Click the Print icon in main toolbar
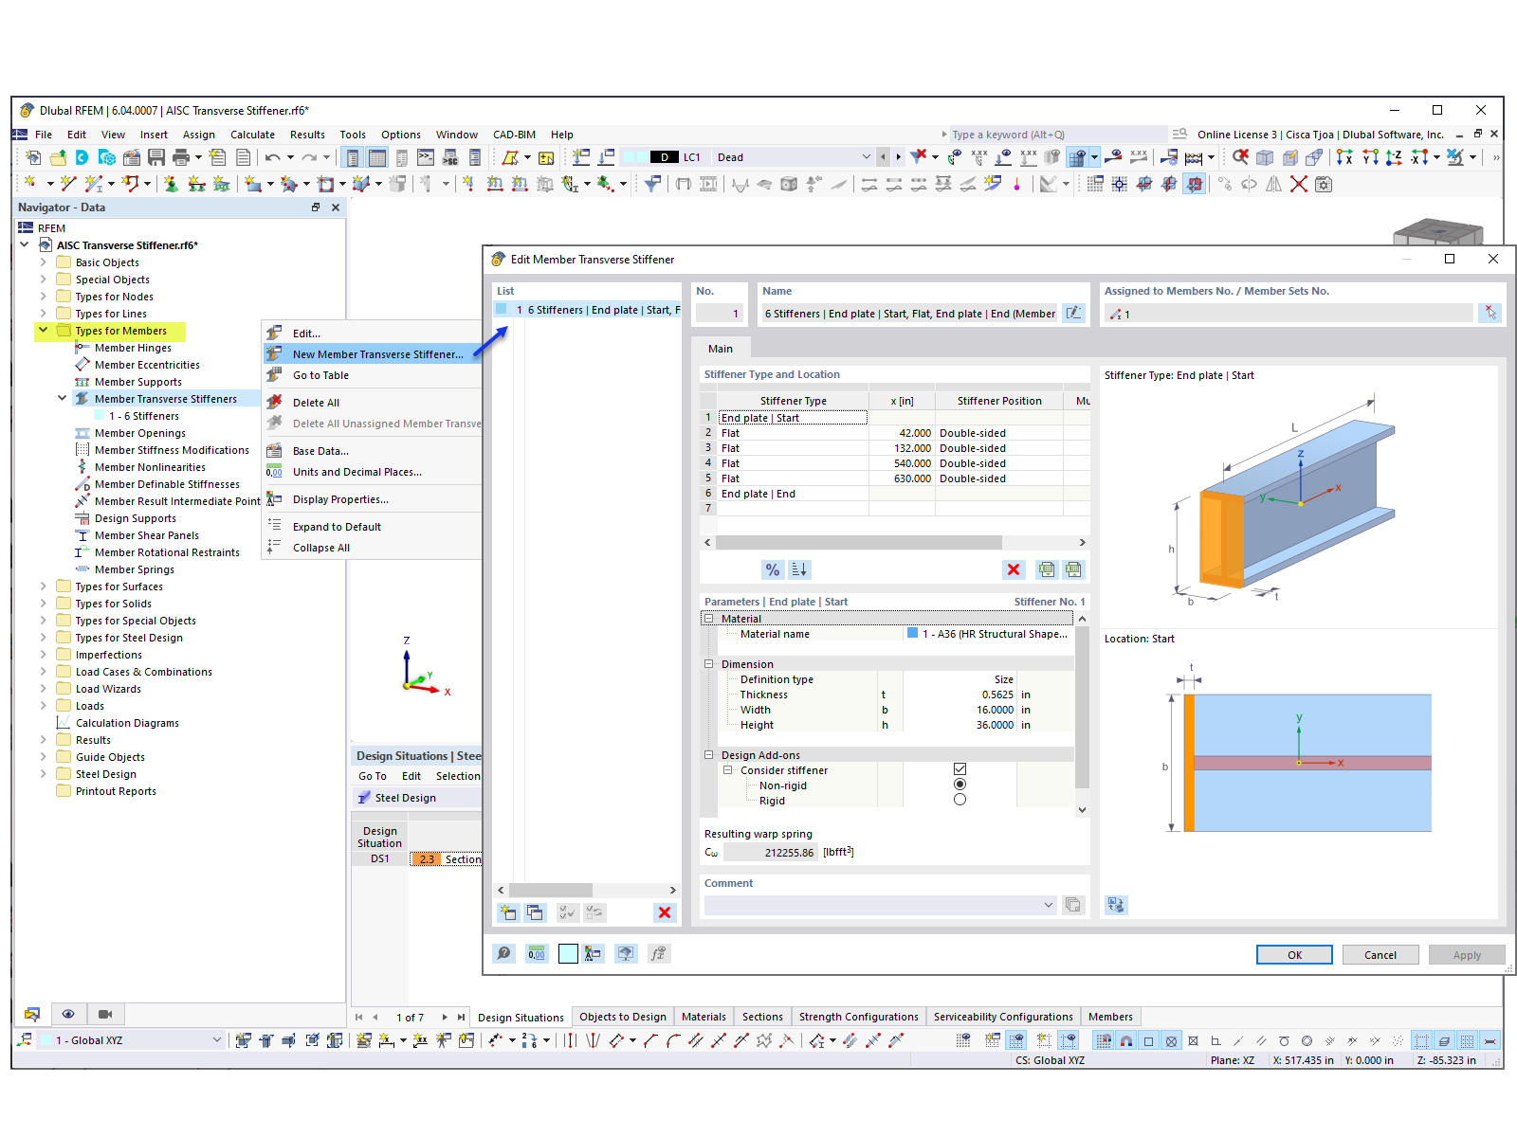Viewport: 1517px width, 1137px height. tap(181, 157)
